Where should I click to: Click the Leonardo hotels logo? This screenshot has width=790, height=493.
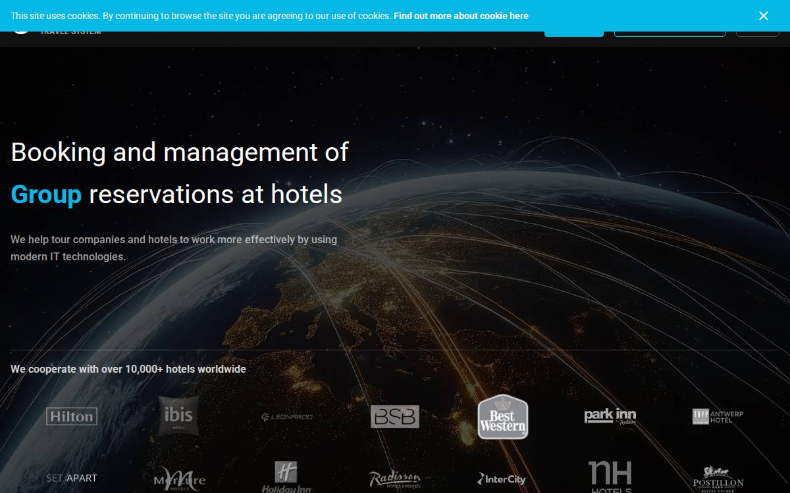coord(287,417)
